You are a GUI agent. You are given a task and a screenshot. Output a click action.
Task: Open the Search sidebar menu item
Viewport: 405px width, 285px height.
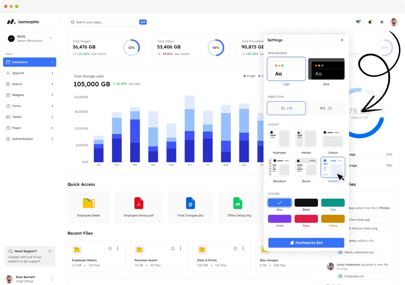29,84
